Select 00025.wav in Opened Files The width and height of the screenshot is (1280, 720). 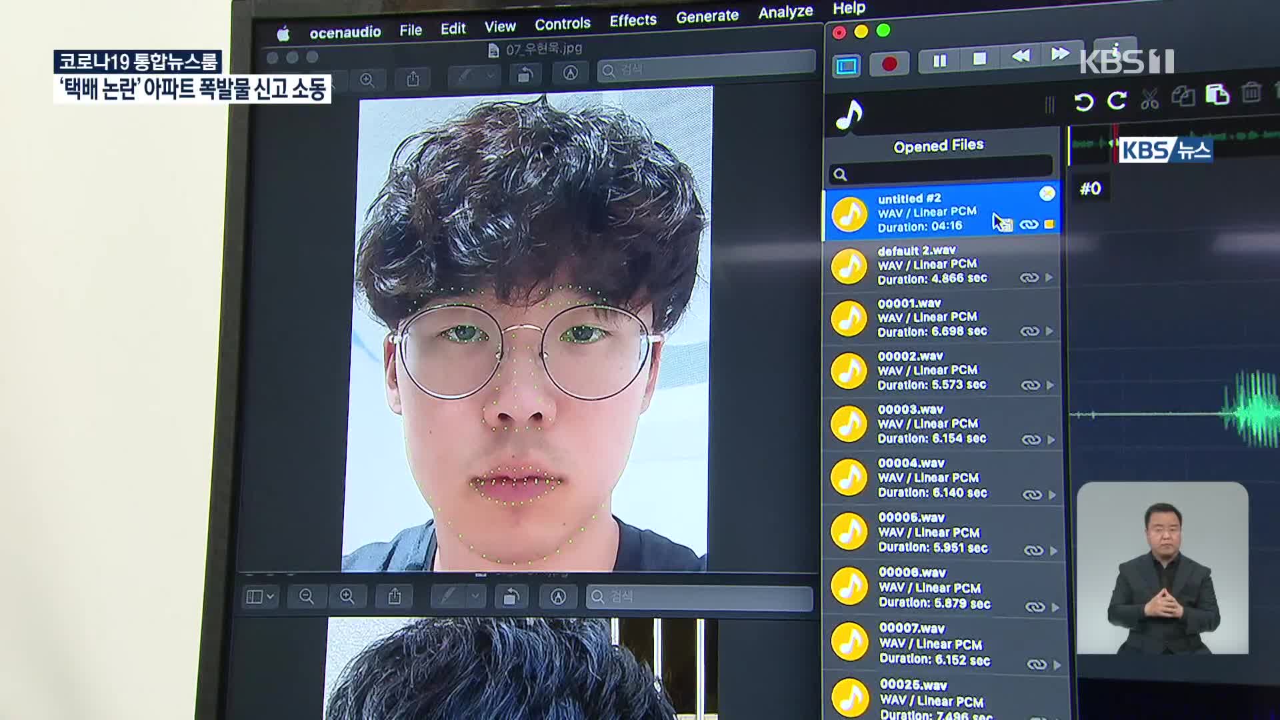point(947,697)
